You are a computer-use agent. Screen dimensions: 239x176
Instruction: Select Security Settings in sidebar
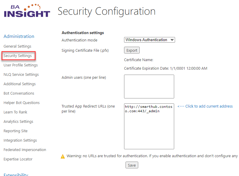[x=18, y=56]
